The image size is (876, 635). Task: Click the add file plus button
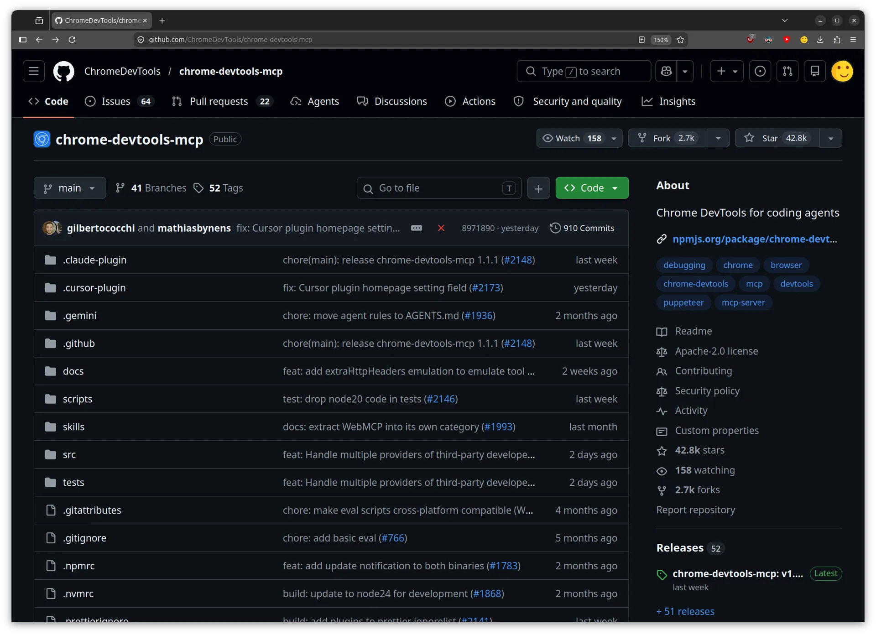(x=538, y=188)
